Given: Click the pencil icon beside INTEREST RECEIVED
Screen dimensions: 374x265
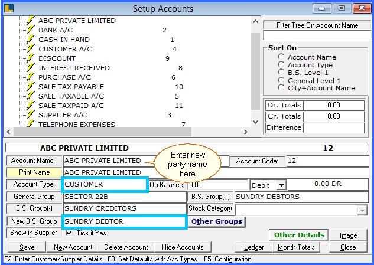Looking at the screenshot, I should pos(31,68).
